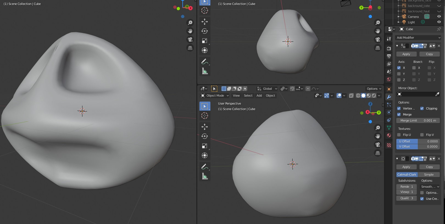Open the Add Modifier dropdown
445x224 pixels.
tap(418, 38)
